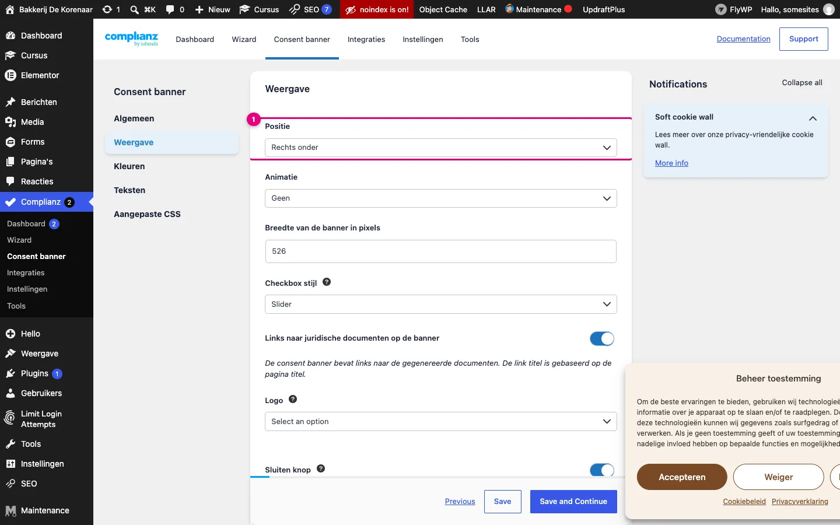Click the Dashboard gauge icon in sidebar
The height and width of the screenshot is (525, 840).
[x=10, y=36]
